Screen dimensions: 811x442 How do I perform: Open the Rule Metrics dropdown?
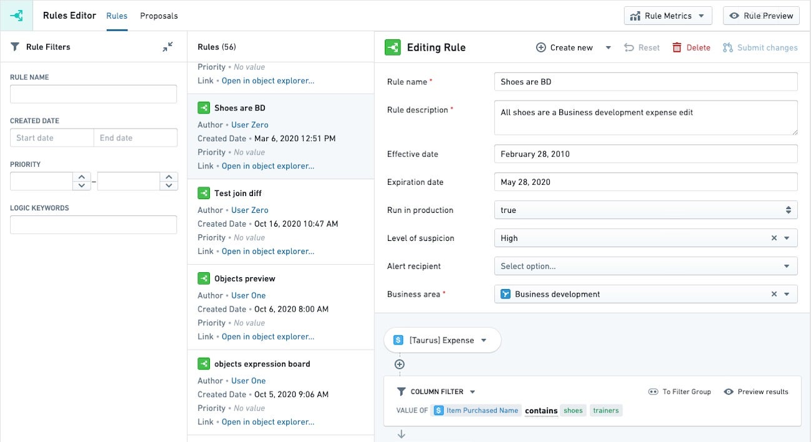668,16
